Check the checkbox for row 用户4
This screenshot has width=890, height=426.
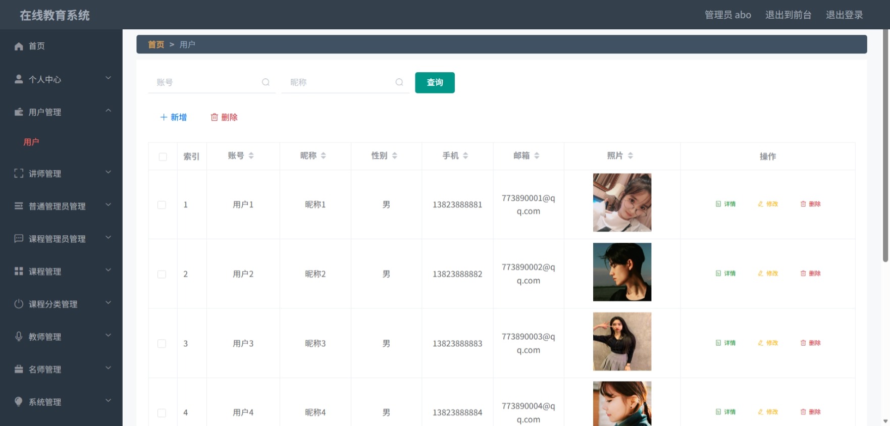[162, 413]
